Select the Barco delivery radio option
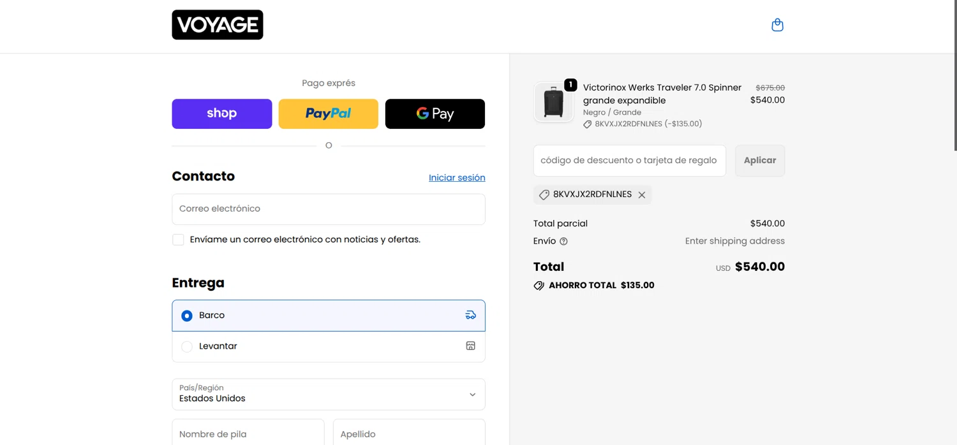Viewport: 957px width, 445px height. click(187, 316)
